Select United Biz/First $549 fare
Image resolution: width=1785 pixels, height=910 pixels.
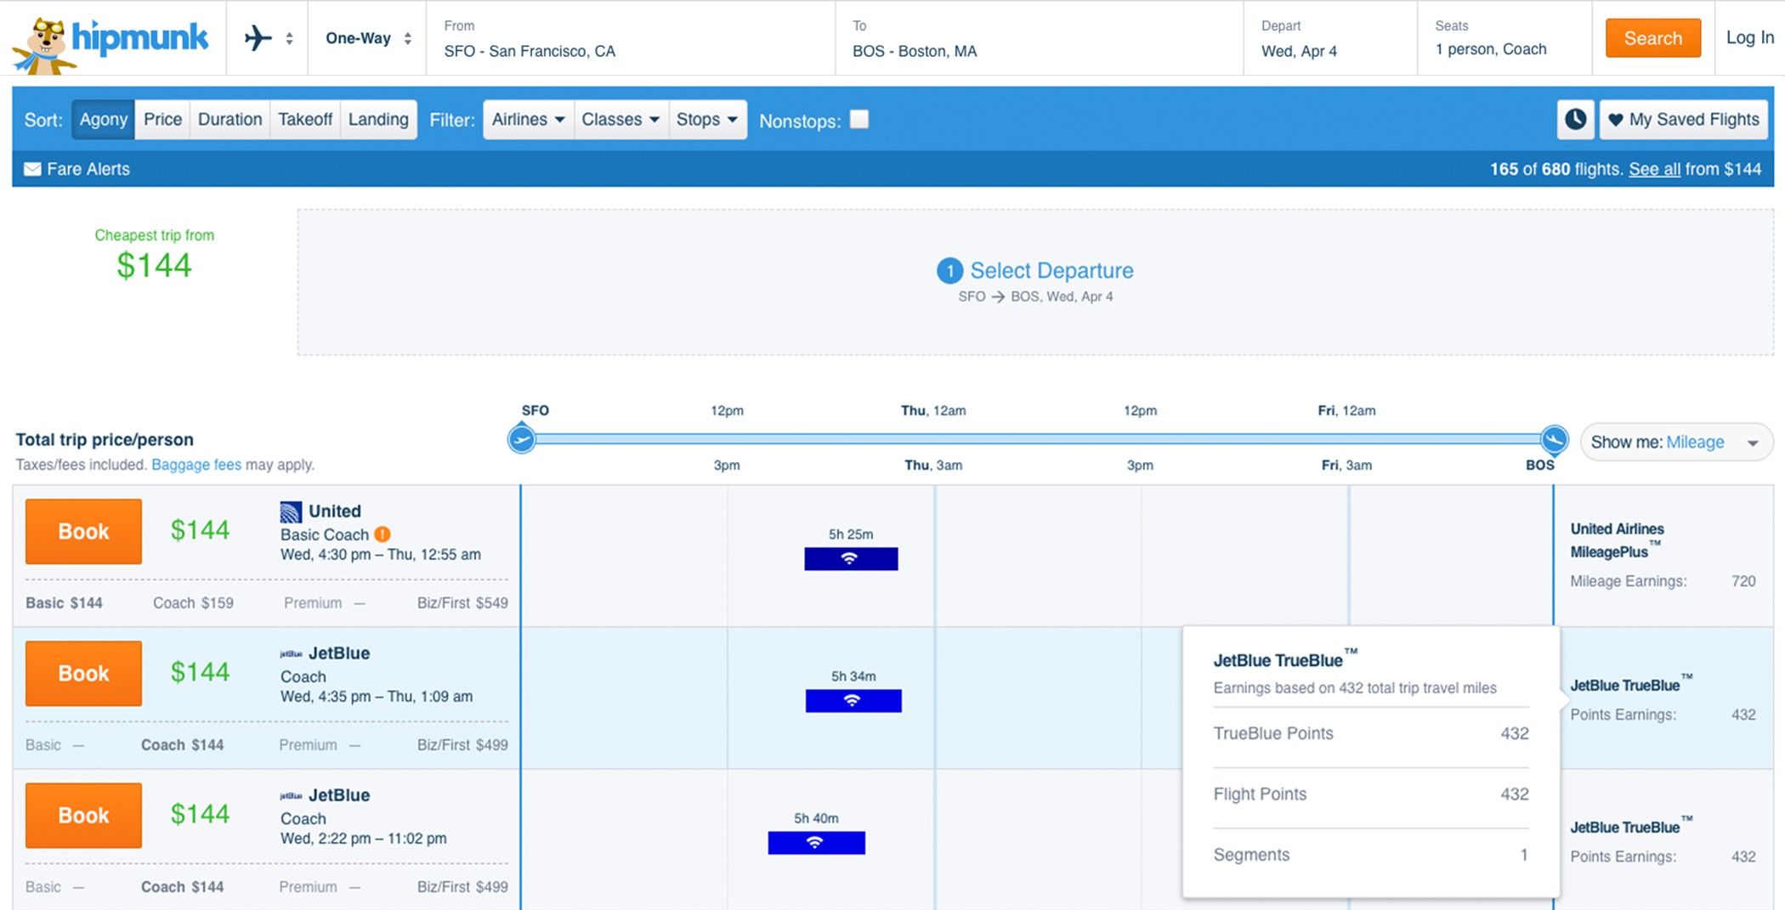pyautogui.click(x=462, y=603)
